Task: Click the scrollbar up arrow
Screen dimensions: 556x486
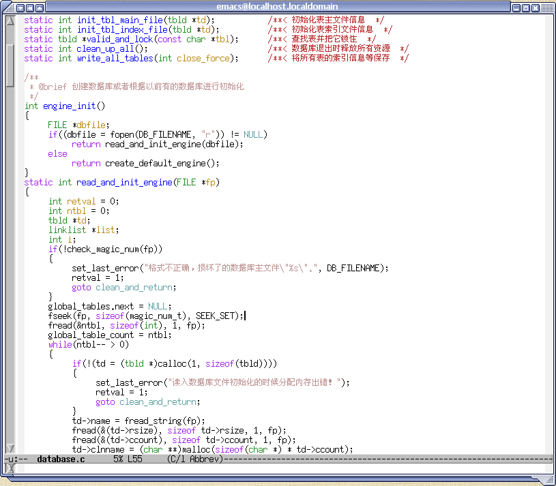Action: 10,21
